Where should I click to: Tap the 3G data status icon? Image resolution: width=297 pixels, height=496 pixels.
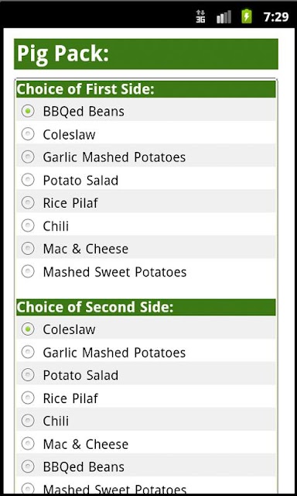tap(200, 16)
